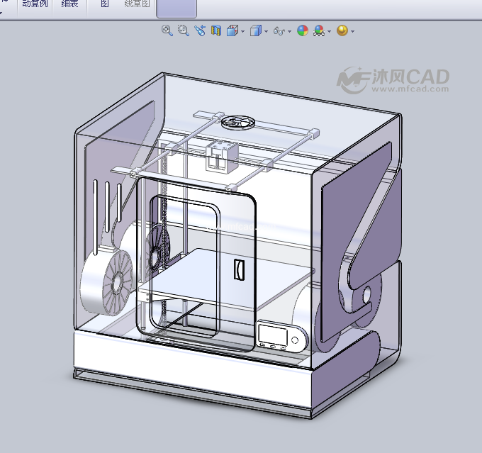This screenshot has width=482, height=453.
Task: Select the front door handle of the printer
Action: (x=240, y=269)
